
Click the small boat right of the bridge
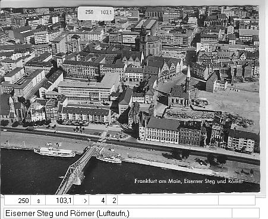click(x=109, y=159)
